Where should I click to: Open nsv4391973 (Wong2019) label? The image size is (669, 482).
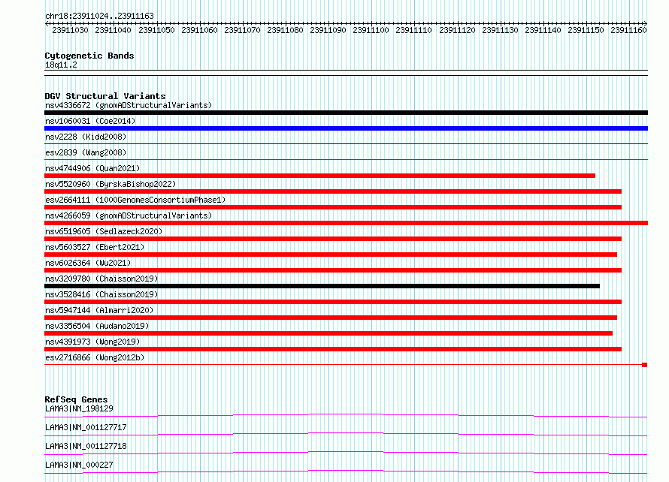tap(92, 342)
